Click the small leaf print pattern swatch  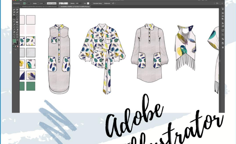31,41
